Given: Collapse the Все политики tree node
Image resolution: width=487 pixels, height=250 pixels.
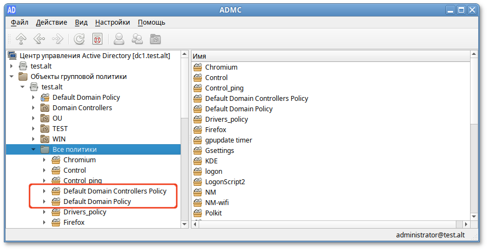Looking at the screenshot, I should (33, 150).
